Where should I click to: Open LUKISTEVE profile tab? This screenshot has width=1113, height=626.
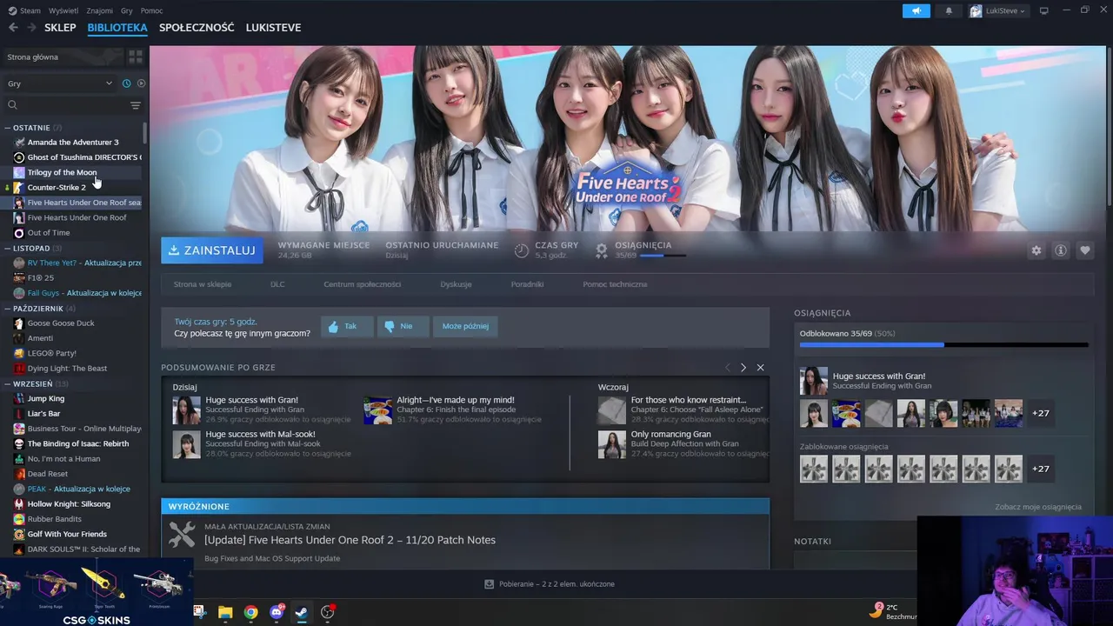tap(273, 28)
